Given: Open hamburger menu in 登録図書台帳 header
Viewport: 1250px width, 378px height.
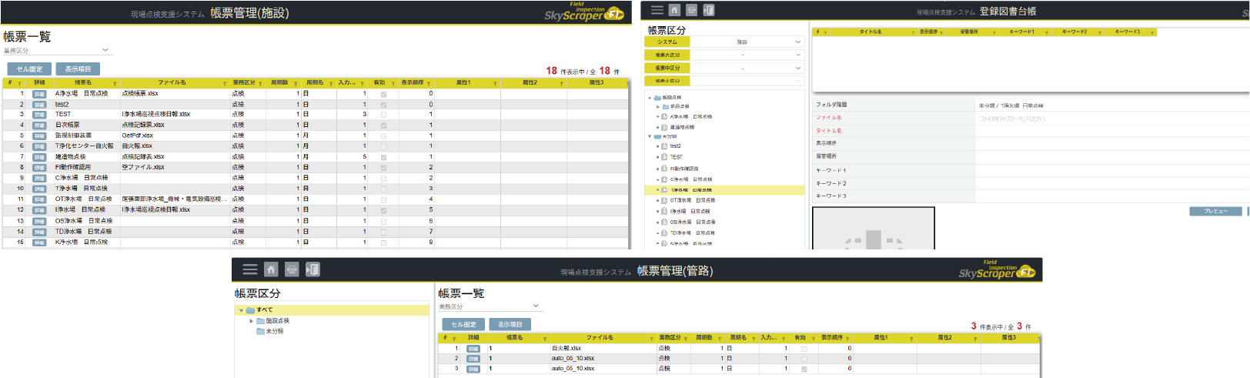Looking at the screenshot, I should click(657, 10).
